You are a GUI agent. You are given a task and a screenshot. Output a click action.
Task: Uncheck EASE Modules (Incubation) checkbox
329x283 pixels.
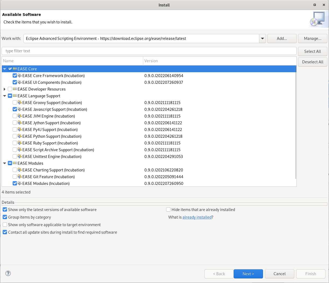tap(15, 183)
